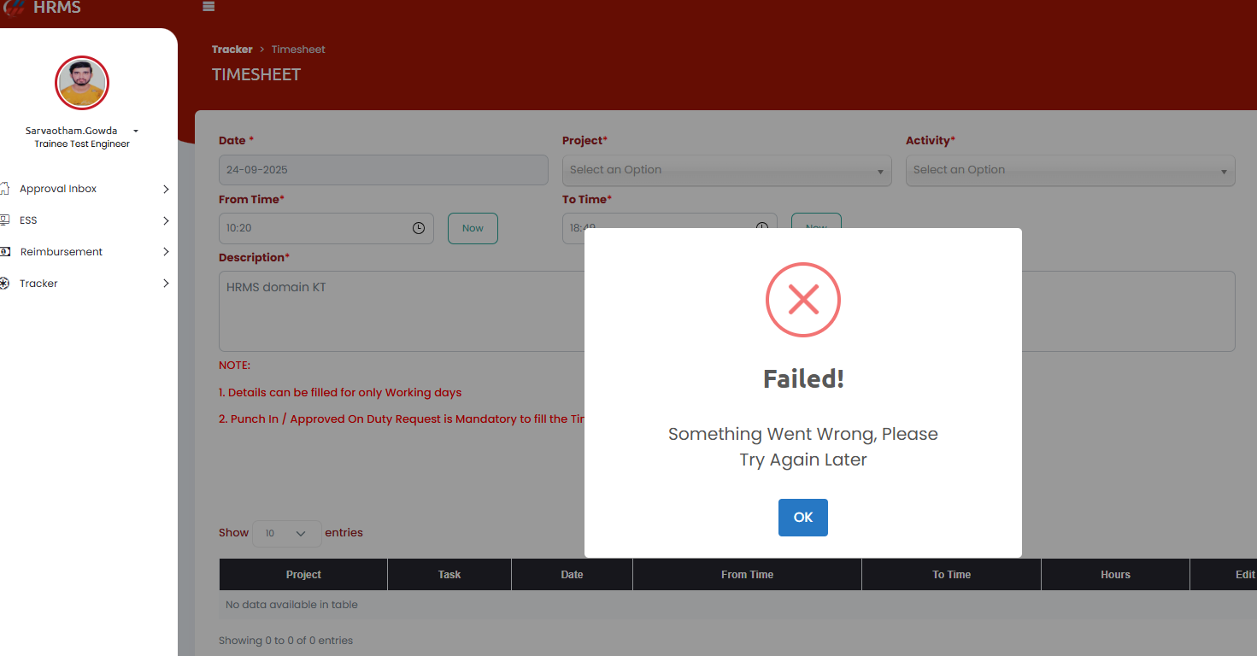Click the Now button for From Time
This screenshot has height=656, width=1257.
coord(473,228)
